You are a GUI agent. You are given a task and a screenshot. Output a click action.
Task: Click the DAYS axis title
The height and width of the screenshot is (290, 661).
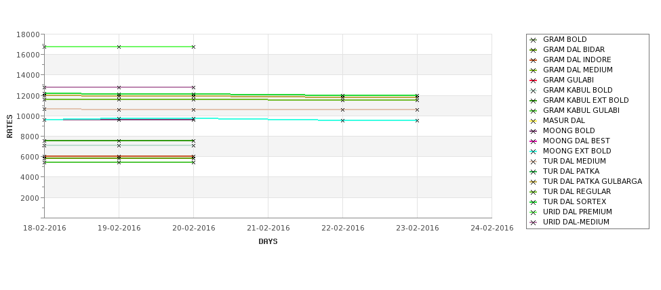[268, 241]
